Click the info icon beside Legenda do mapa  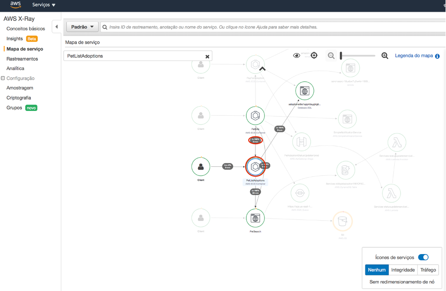tap(437, 56)
